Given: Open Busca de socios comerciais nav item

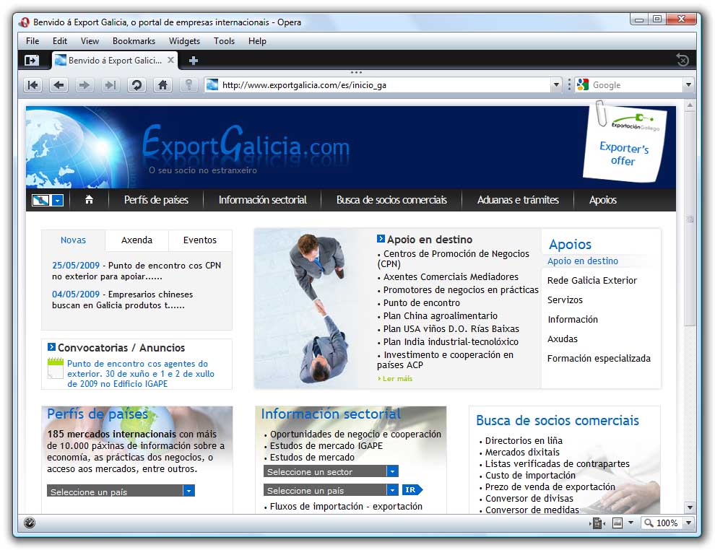Looking at the screenshot, I should (391, 200).
